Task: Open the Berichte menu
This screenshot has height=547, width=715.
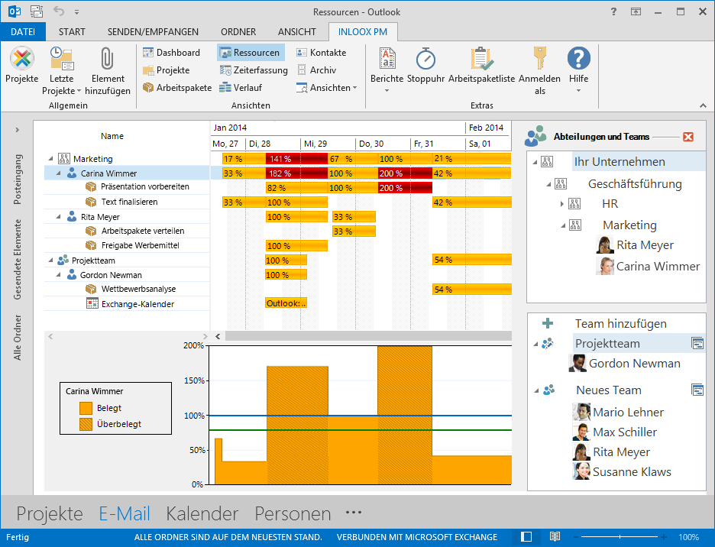Action: coord(387,70)
